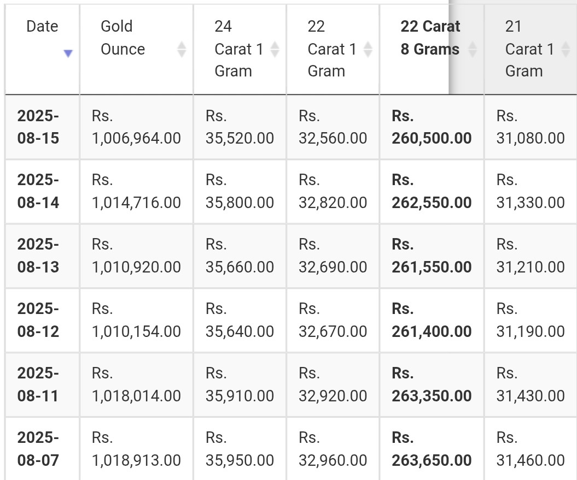Select the Date column header
Image resolution: width=577 pixels, height=480 pixels.
pos(42,49)
